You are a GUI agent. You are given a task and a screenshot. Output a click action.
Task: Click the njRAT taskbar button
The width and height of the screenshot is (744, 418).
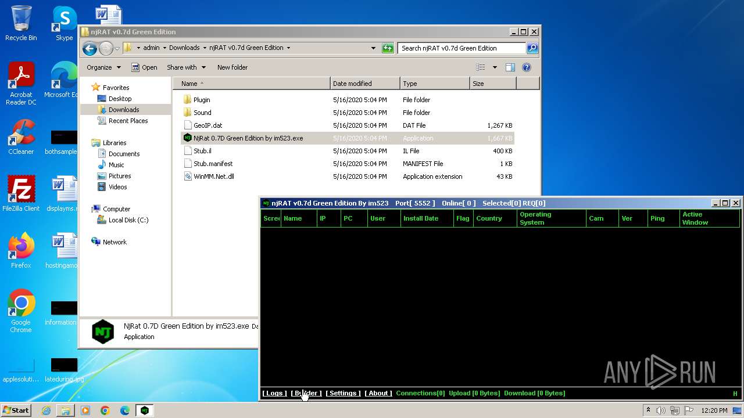(144, 410)
